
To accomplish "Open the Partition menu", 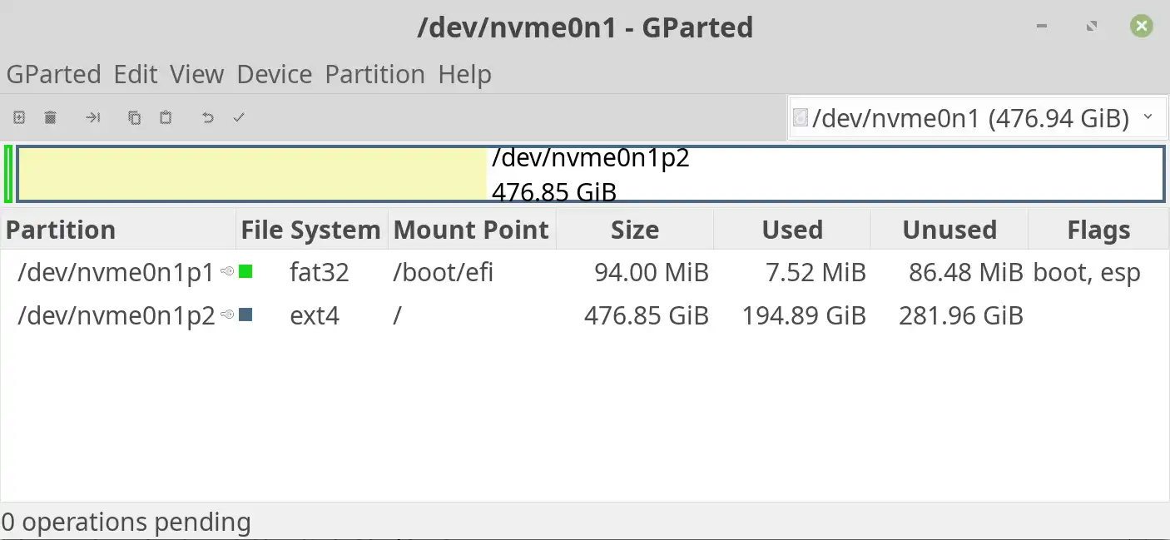I will (374, 75).
